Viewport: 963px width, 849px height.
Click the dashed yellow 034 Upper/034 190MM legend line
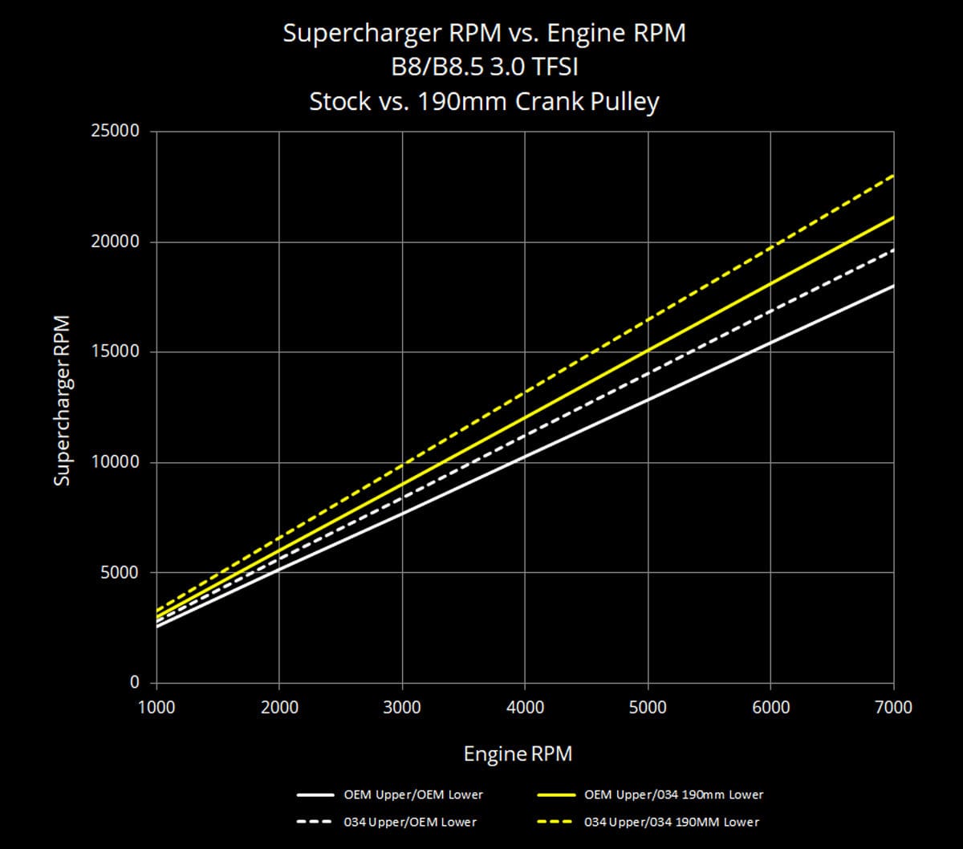tap(555, 822)
